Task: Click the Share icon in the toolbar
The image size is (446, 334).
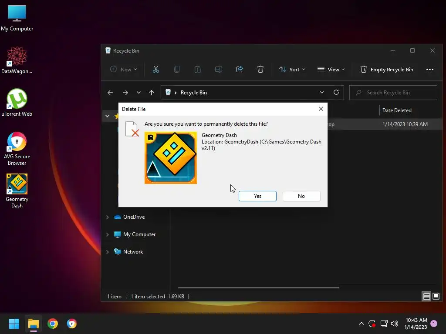Action: pyautogui.click(x=240, y=69)
